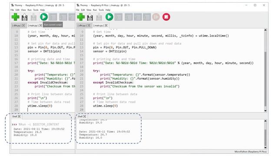Open Tools menu in right Thonny window
278x156 pixels.
click(x=101, y=10)
